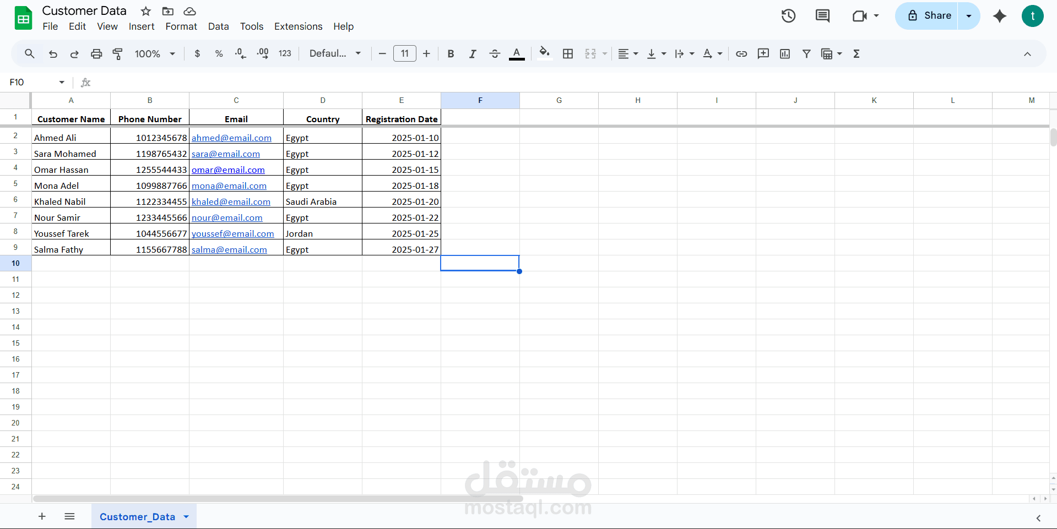Screen dimensions: 1057x529
Task: Collapse the toolbar with the chevron
Action: 1027,54
